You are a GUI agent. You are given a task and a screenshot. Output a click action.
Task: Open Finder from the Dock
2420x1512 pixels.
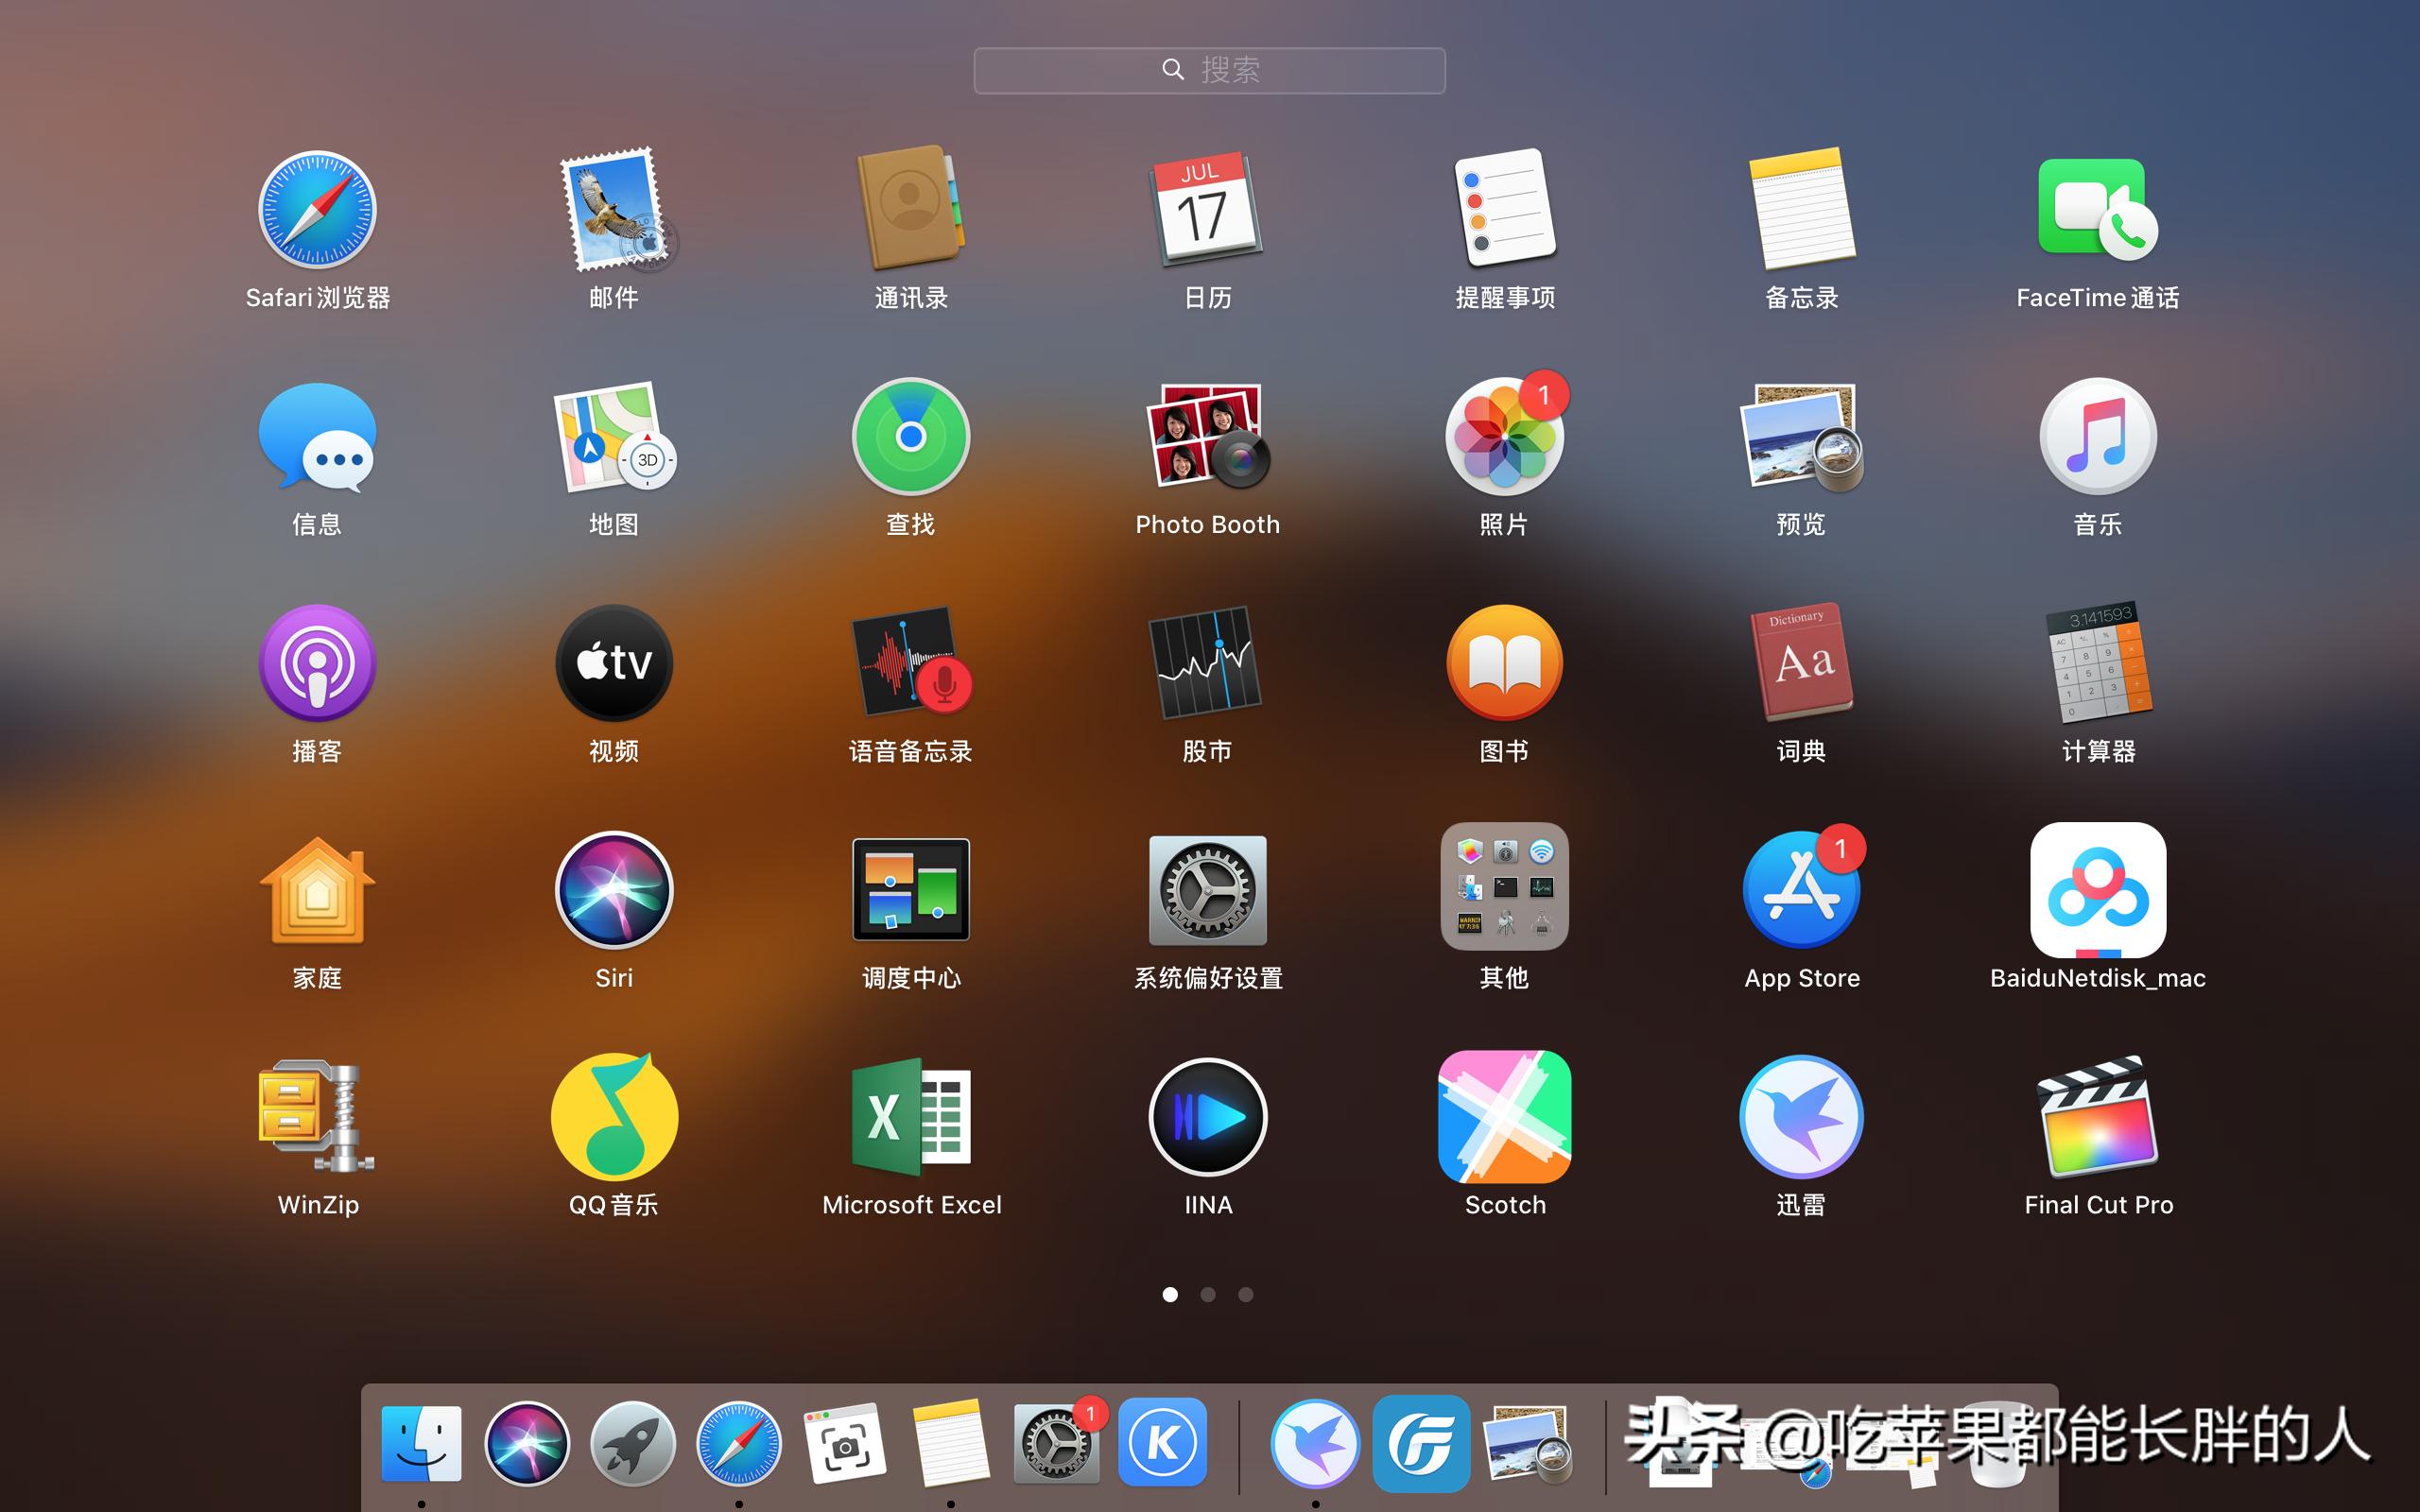pos(421,1443)
